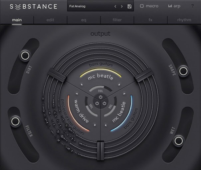This screenshot has height=170, width=201.
Task: Open blue layer mc beatle source menu
Action: click(x=119, y=112)
